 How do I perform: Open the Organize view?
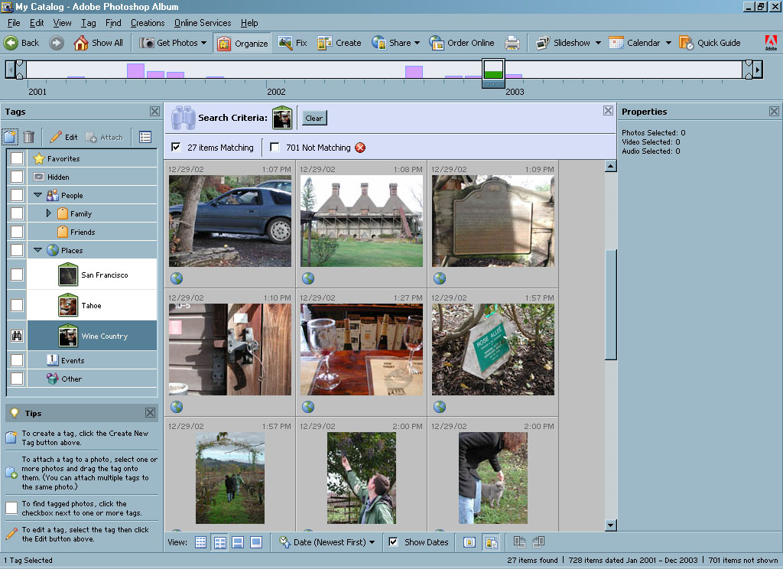click(x=242, y=43)
